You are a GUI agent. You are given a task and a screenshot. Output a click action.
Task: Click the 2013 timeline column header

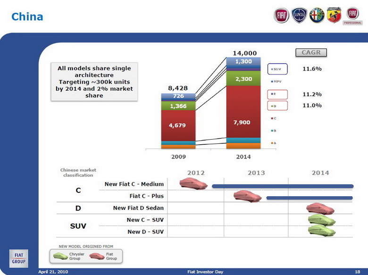[256, 173]
